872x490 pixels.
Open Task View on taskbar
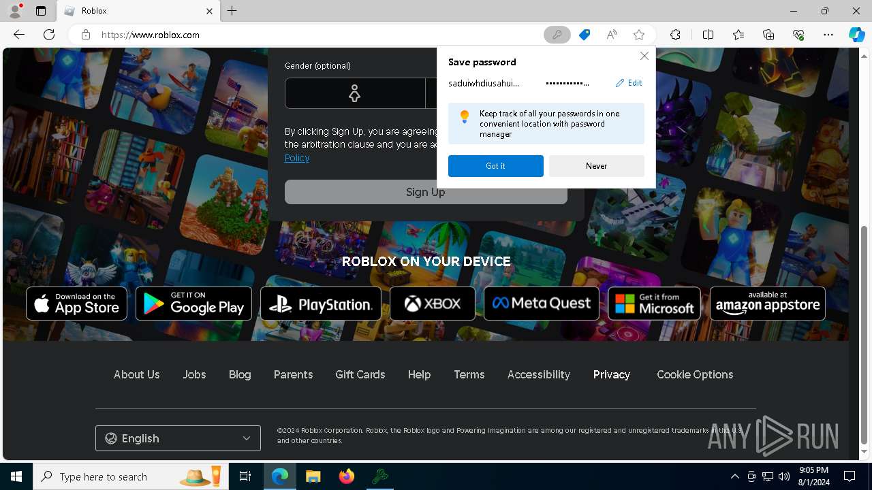[x=245, y=476]
